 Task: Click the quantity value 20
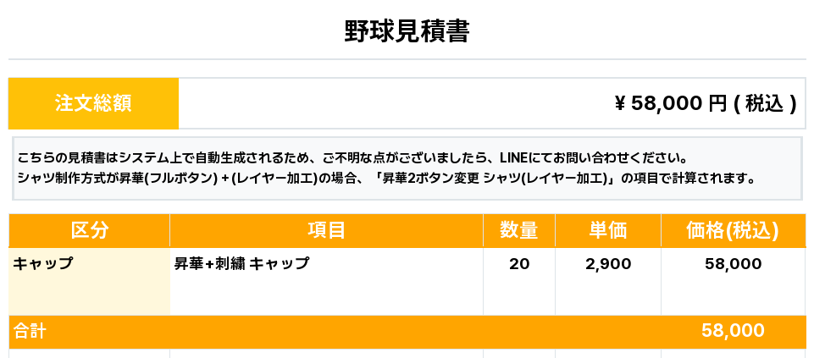pyautogui.click(x=519, y=264)
